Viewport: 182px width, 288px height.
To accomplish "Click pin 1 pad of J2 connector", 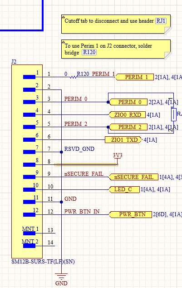I will point(29,77).
